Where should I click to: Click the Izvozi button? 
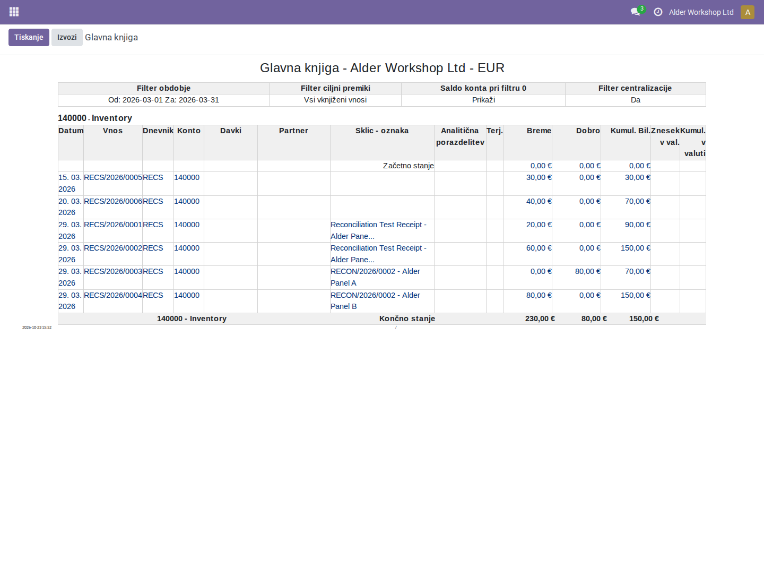pos(67,37)
